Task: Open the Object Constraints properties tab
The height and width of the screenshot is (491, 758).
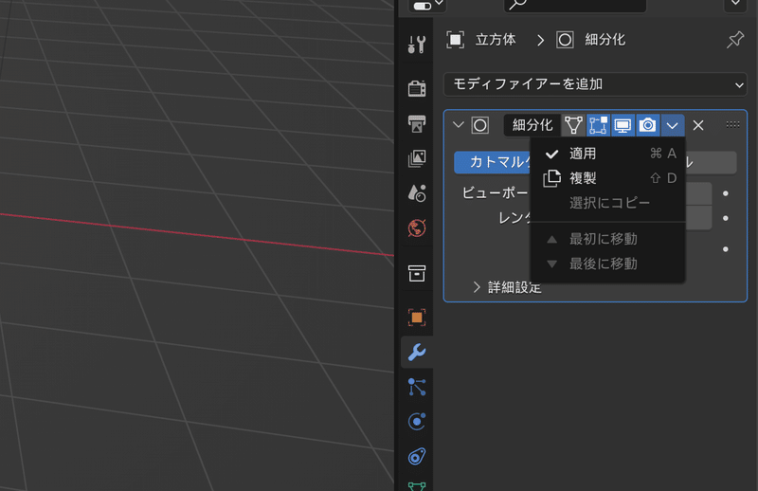Action: 417,456
